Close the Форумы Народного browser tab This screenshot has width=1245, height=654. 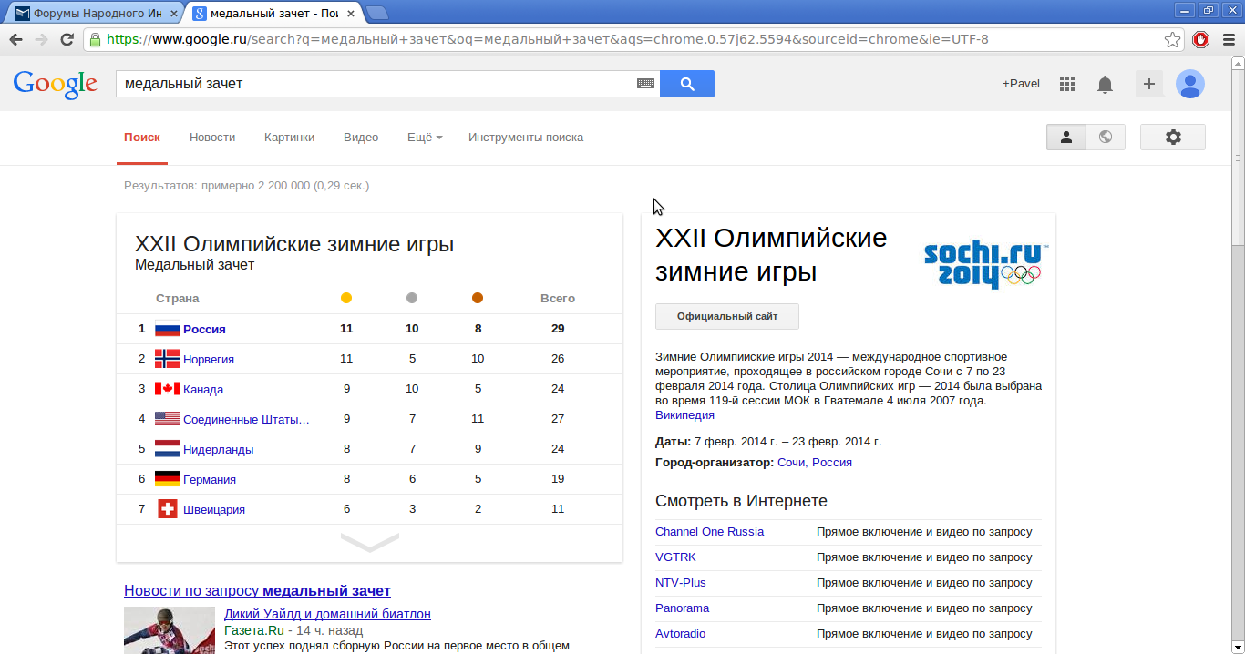tap(174, 14)
